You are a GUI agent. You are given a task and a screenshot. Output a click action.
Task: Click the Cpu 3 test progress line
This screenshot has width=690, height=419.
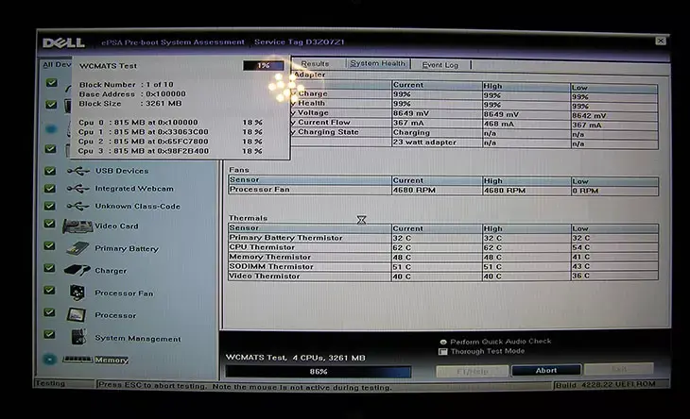[x=170, y=151]
